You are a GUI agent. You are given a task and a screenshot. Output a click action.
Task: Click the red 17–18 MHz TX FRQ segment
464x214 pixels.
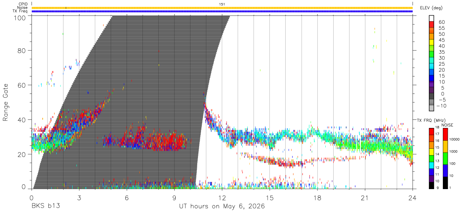432,131
